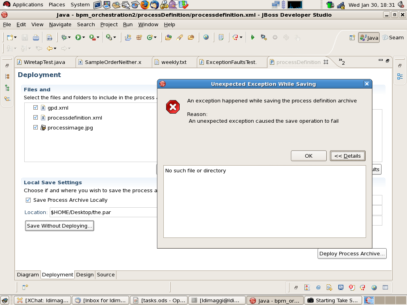Collapse the << Details button

pyautogui.click(x=347, y=156)
